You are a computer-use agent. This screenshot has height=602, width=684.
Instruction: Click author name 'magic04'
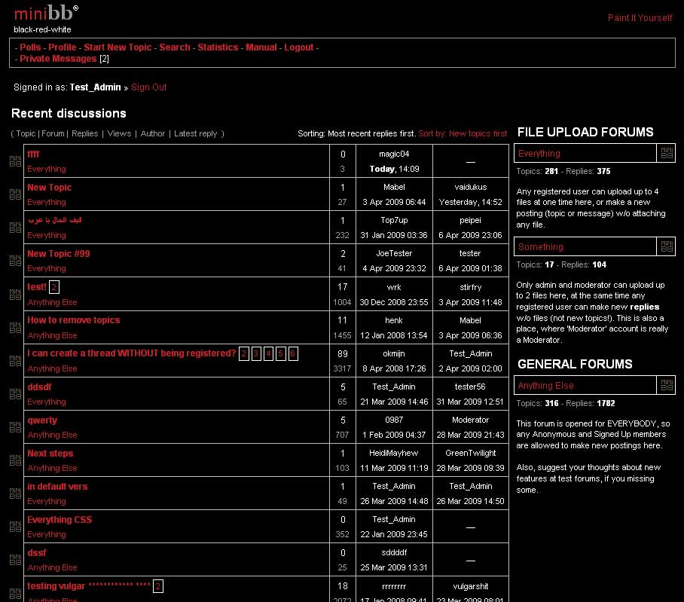[394, 154]
